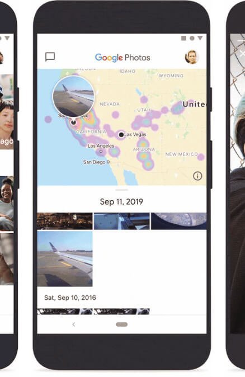The image size is (245, 377).
Task: Open the sharing chat bubble icon
Action: pyautogui.click(x=50, y=57)
